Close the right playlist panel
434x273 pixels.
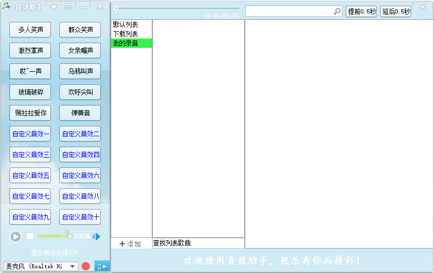pyautogui.click(x=423, y=7)
